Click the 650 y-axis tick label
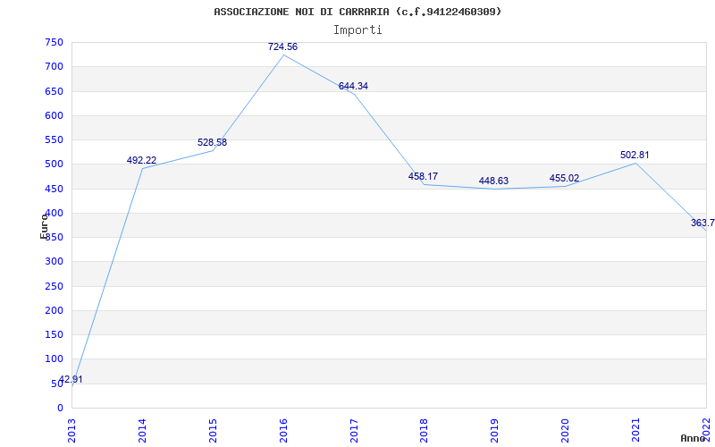 click(54, 91)
